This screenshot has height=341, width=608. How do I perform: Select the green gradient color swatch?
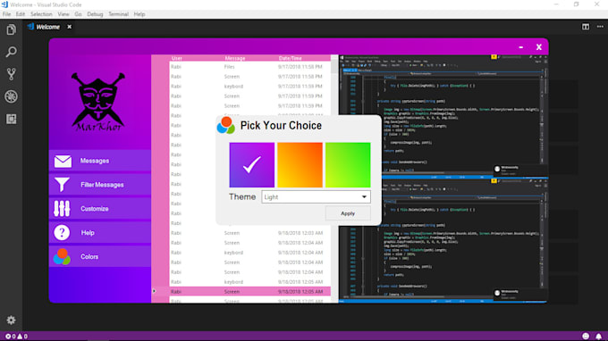coord(348,165)
